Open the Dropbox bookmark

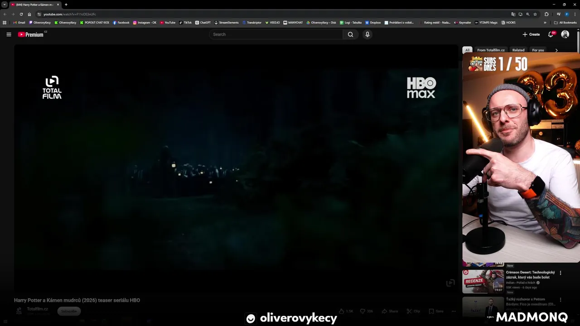point(373,22)
